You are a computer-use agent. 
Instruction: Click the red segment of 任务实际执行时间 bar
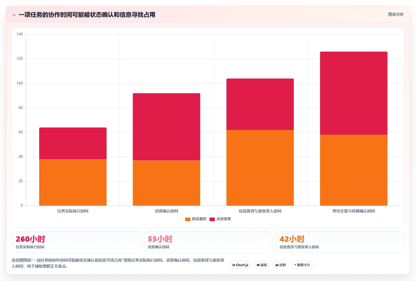coord(73,143)
